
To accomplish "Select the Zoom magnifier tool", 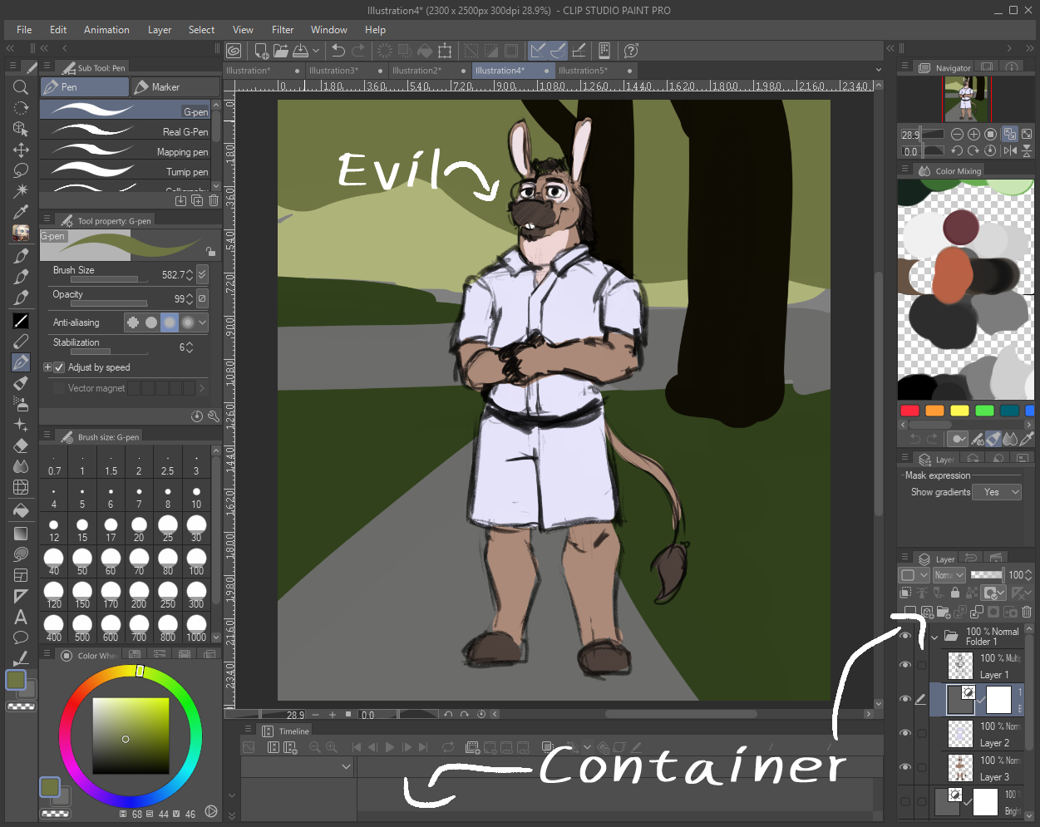I will coord(21,87).
